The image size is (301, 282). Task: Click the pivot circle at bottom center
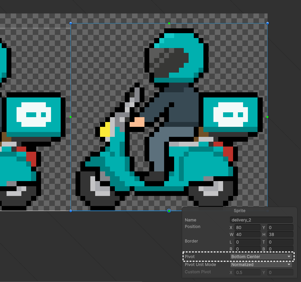[x=169, y=211]
